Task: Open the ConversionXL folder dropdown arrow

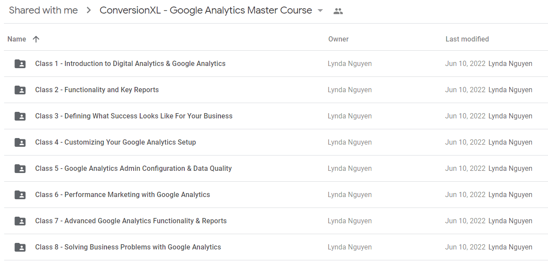Action: coord(320,11)
